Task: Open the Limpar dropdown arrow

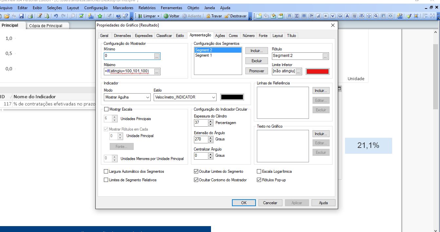Action: coord(158,16)
